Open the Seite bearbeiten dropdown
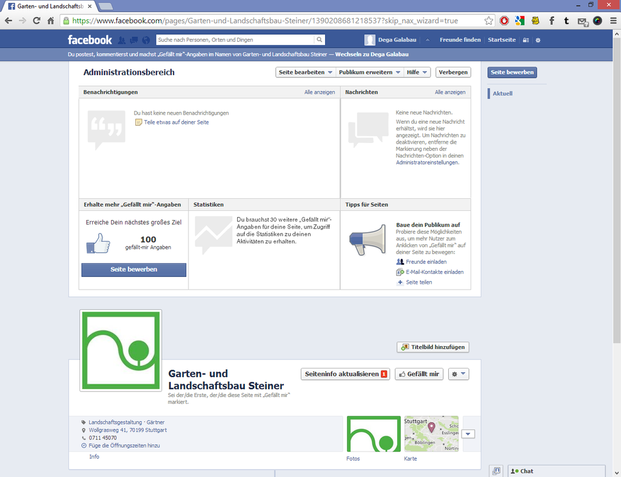Screen dimensions: 621x477 click(306, 72)
